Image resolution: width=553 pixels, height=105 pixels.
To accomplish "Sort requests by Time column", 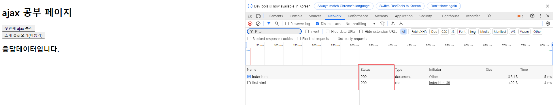I will click(536, 69).
